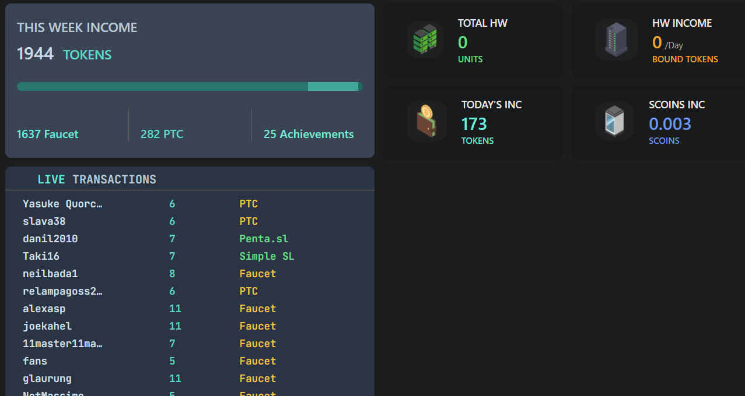Click the 1944 Tokens weekly income total
Viewport: 745px width, 396px height.
[x=64, y=54]
